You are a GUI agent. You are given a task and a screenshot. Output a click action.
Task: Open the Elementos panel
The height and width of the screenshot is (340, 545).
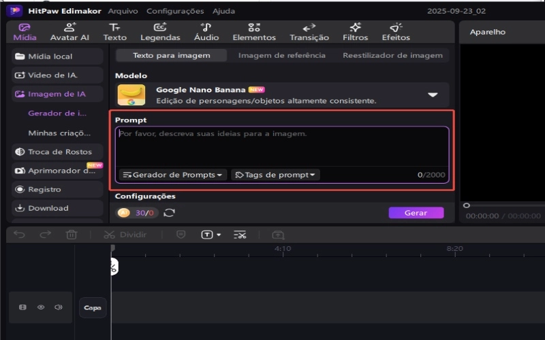click(x=254, y=32)
